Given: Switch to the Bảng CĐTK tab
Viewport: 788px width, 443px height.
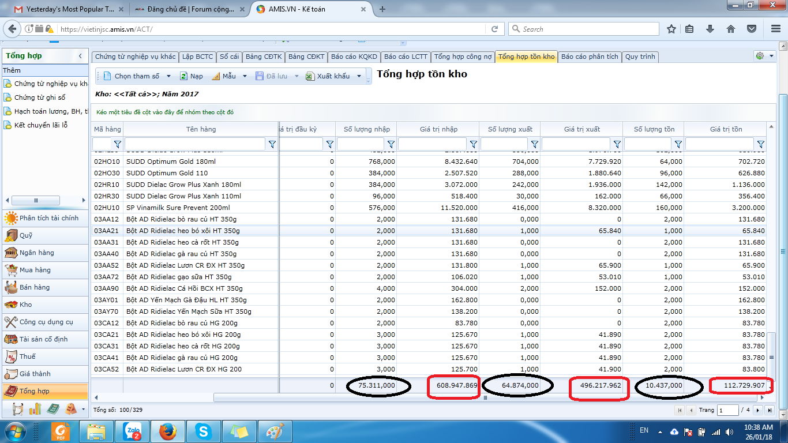Looking at the screenshot, I should (x=264, y=57).
